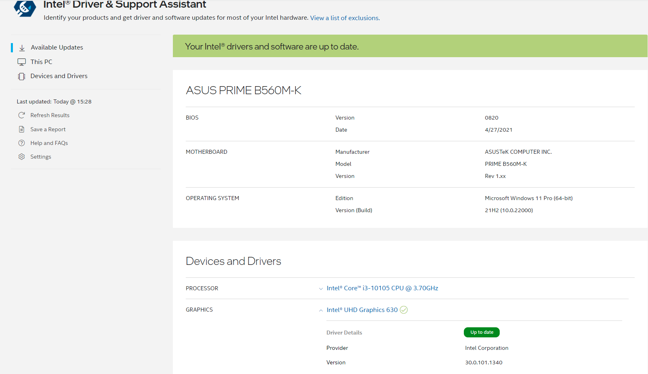This screenshot has width=648, height=374.
Task: Click the Save a Report document icon
Action: click(22, 129)
